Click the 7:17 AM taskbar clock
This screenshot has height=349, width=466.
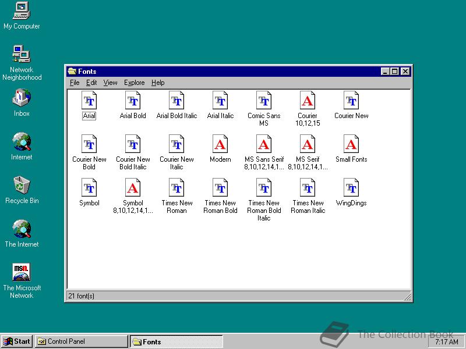point(446,342)
